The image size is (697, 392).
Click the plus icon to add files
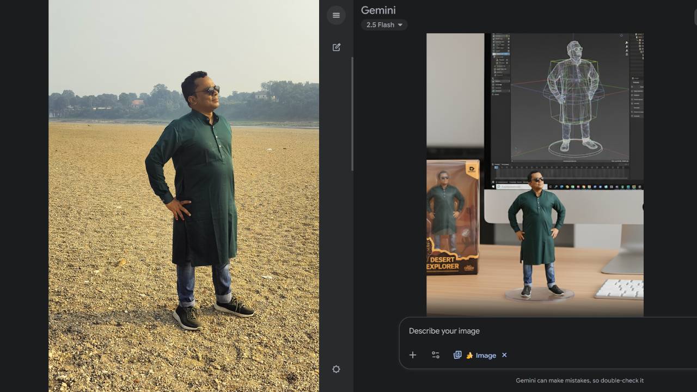tap(413, 355)
